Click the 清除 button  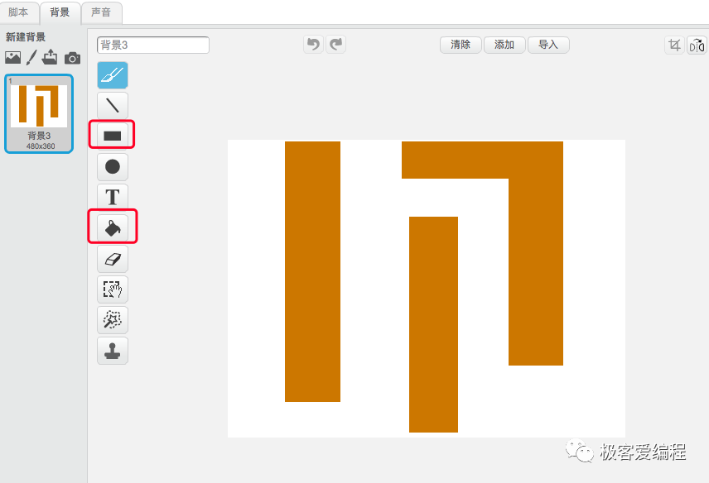(461, 45)
